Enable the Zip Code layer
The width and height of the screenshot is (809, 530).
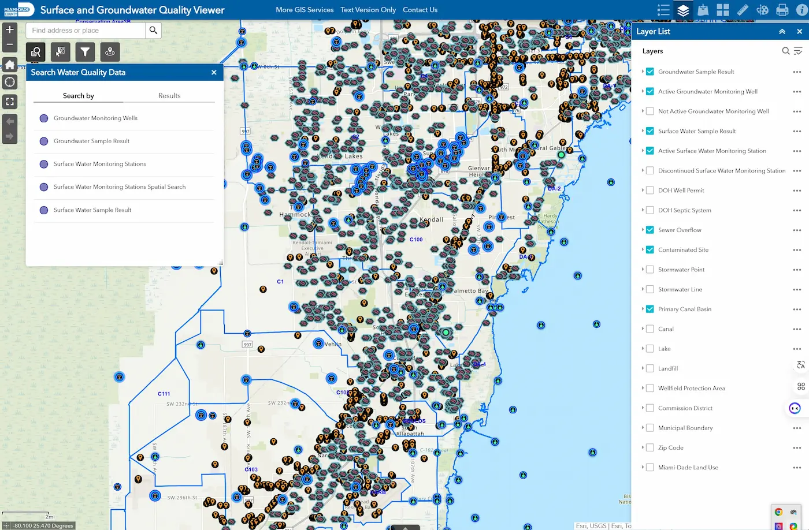pyautogui.click(x=650, y=448)
